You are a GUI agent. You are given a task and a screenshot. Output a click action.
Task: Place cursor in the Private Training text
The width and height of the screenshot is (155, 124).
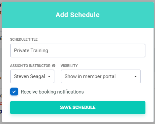pos(31,51)
